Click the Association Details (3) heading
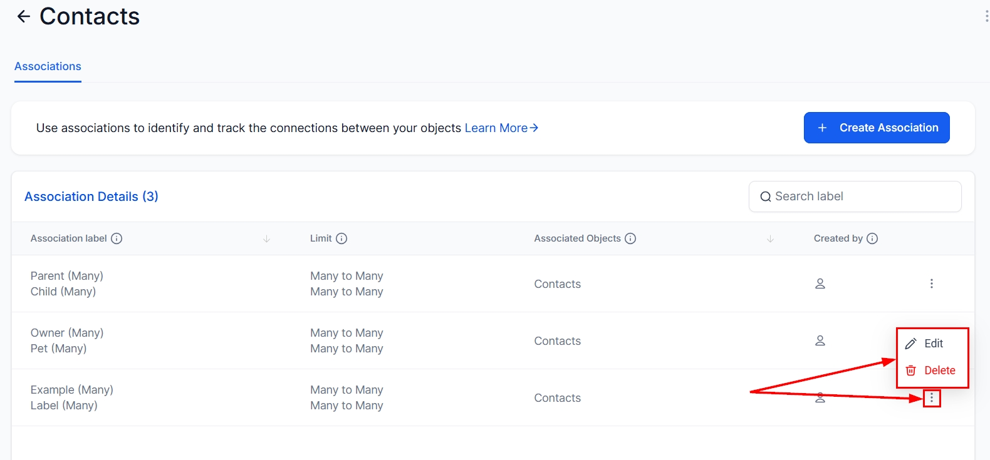 91,197
